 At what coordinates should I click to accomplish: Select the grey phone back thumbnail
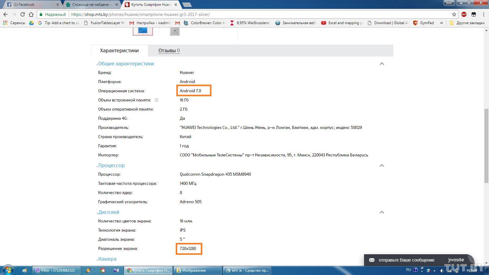[x=175, y=31]
